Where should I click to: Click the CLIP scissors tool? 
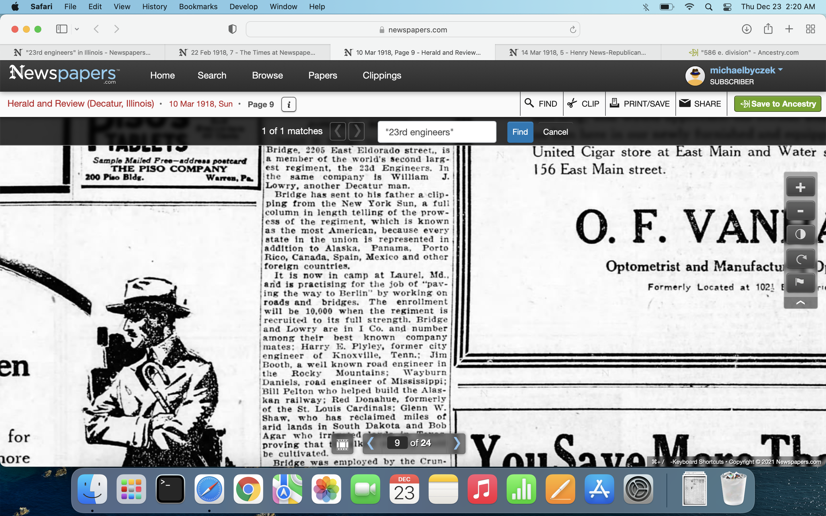(x=584, y=104)
